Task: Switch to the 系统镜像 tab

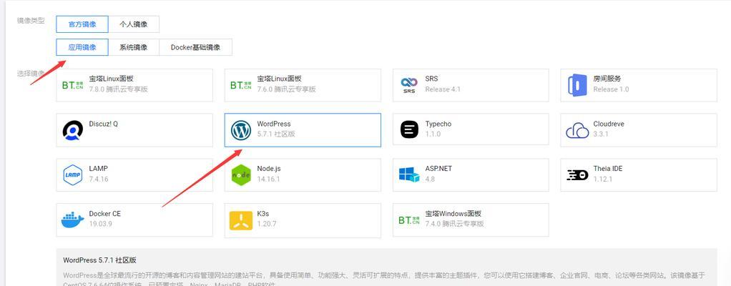Action: [x=134, y=47]
